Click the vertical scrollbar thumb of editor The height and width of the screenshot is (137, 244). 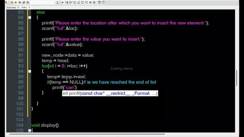coord(237,78)
